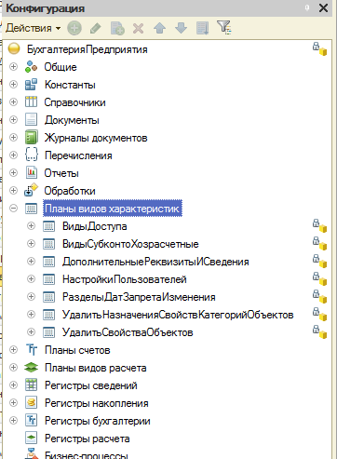The height and width of the screenshot is (459, 337).
Task: Click the green Add object toolbar icon
Action: [x=74, y=28]
